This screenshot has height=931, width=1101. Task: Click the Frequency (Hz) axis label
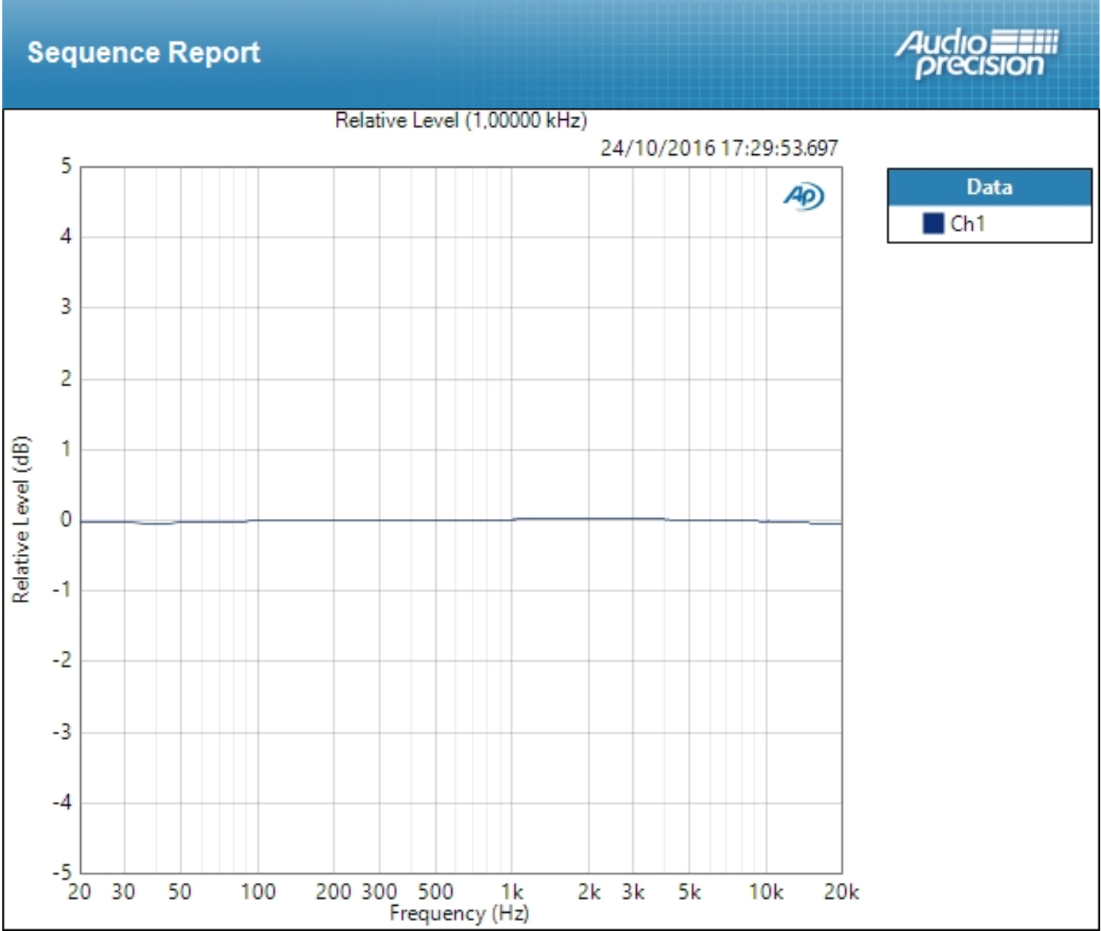click(459, 913)
